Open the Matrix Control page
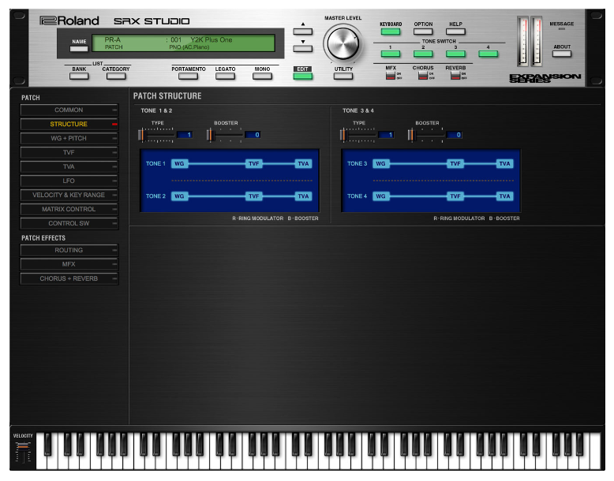614x481 pixels. 69,209
